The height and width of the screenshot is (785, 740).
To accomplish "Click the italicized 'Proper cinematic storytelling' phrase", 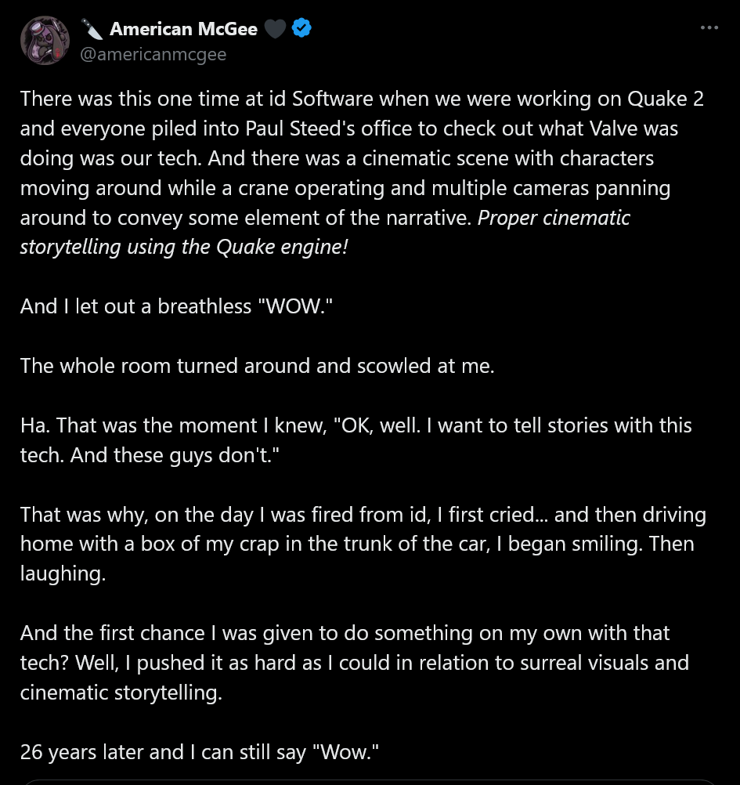I will [x=324, y=231].
